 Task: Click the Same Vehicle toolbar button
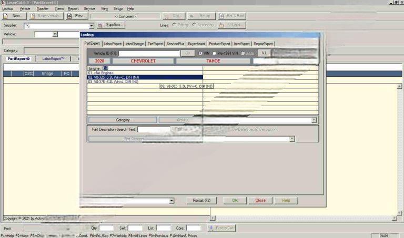(x=46, y=16)
